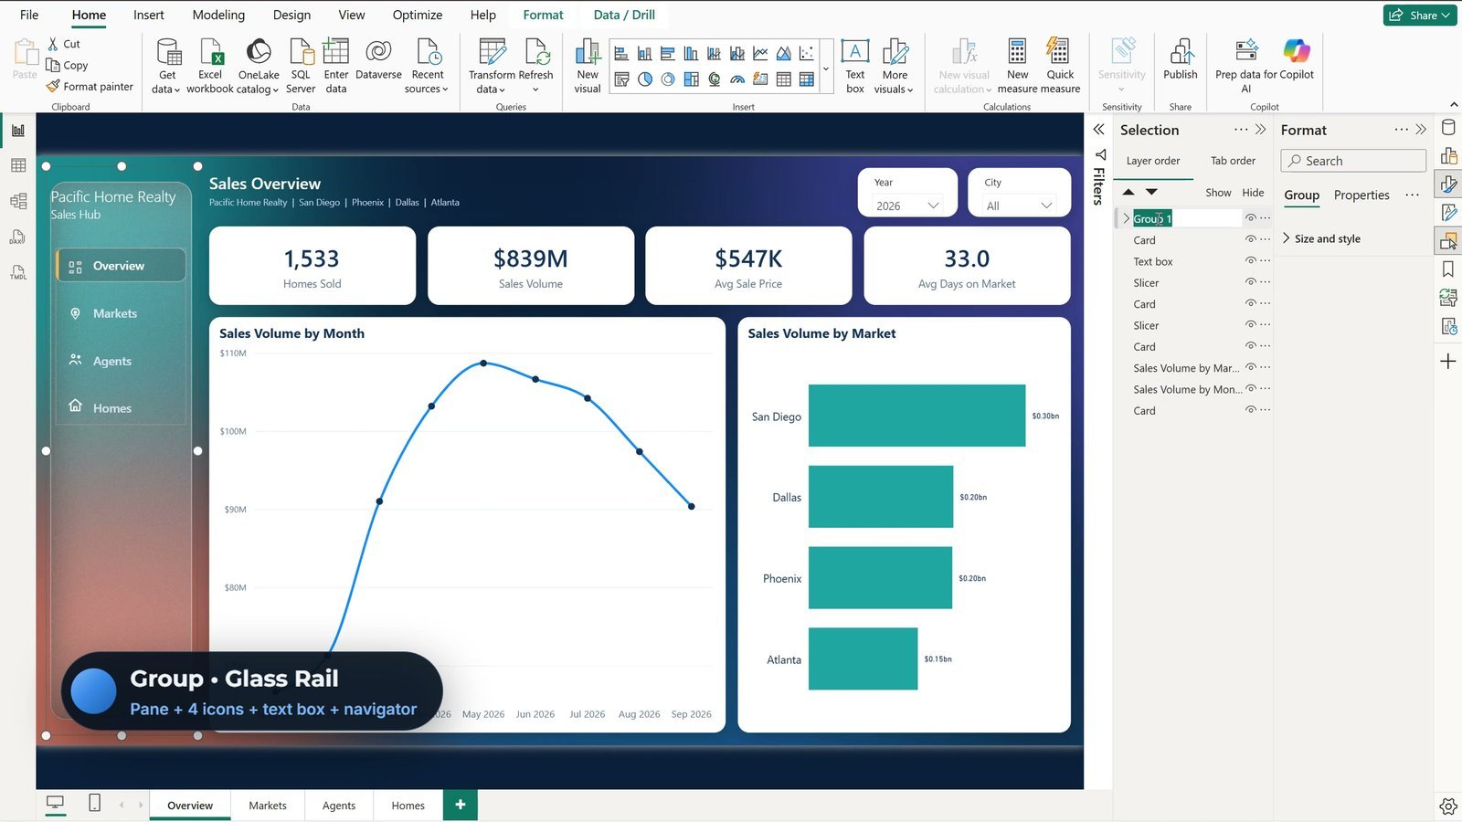Screen dimensions: 1462x822
Task: Switch to desktop layout icon
Action: (56, 803)
